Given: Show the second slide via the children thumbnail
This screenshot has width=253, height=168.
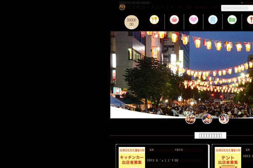Looking at the screenshot, I should [x=207, y=119].
